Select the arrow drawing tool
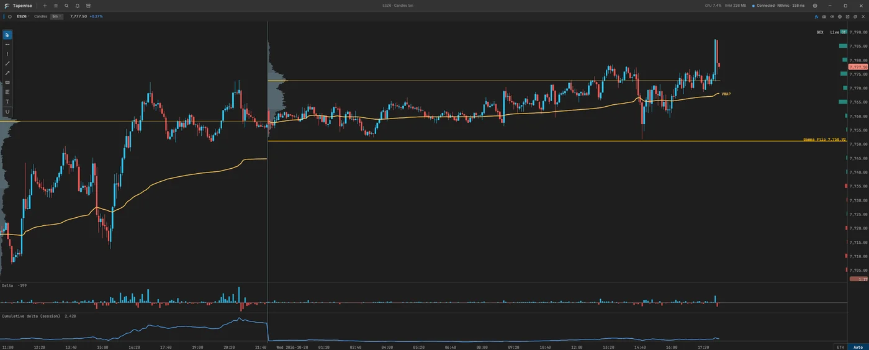Screen dimensions: 869x350 click(7, 73)
